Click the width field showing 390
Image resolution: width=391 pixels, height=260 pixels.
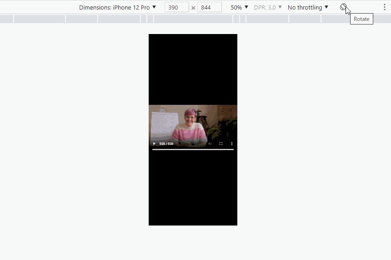tap(176, 7)
